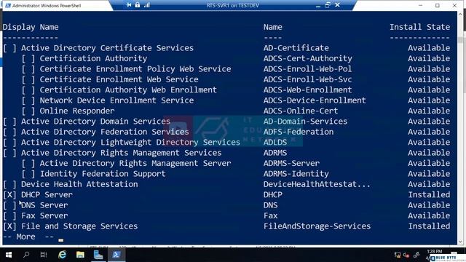Click the [X] mark beside File and Storage Services
Screen dimensions: 466x262
coord(9,226)
